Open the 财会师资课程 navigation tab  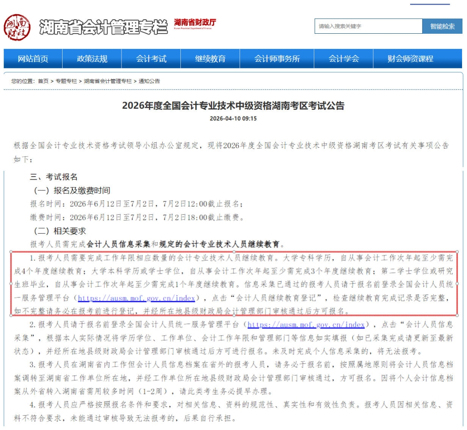[x=411, y=58]
